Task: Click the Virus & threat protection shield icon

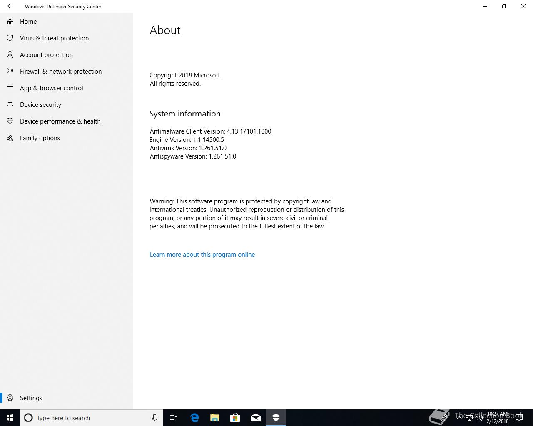Action: 10,38
